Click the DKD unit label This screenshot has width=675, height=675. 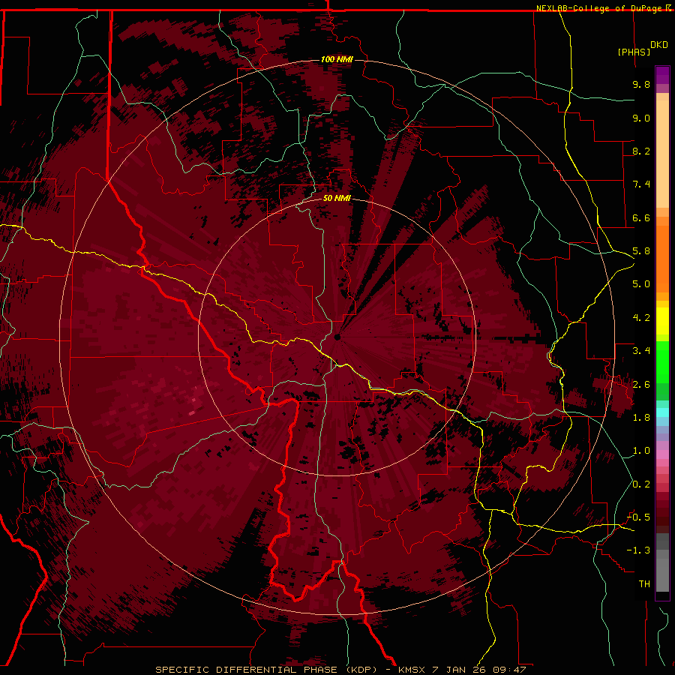658,45
